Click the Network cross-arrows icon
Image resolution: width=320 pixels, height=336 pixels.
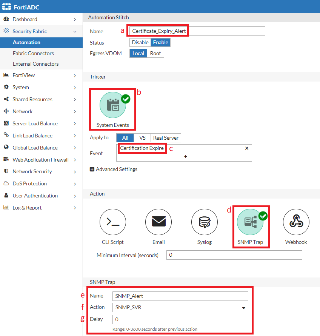(x=6, y=111)
